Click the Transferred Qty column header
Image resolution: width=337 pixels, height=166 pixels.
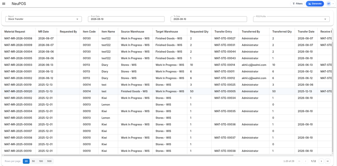[282, 32]
